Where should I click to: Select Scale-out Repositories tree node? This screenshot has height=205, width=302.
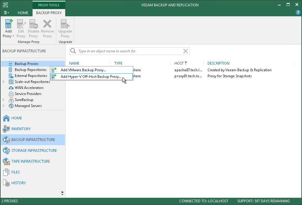coord(32,82)
